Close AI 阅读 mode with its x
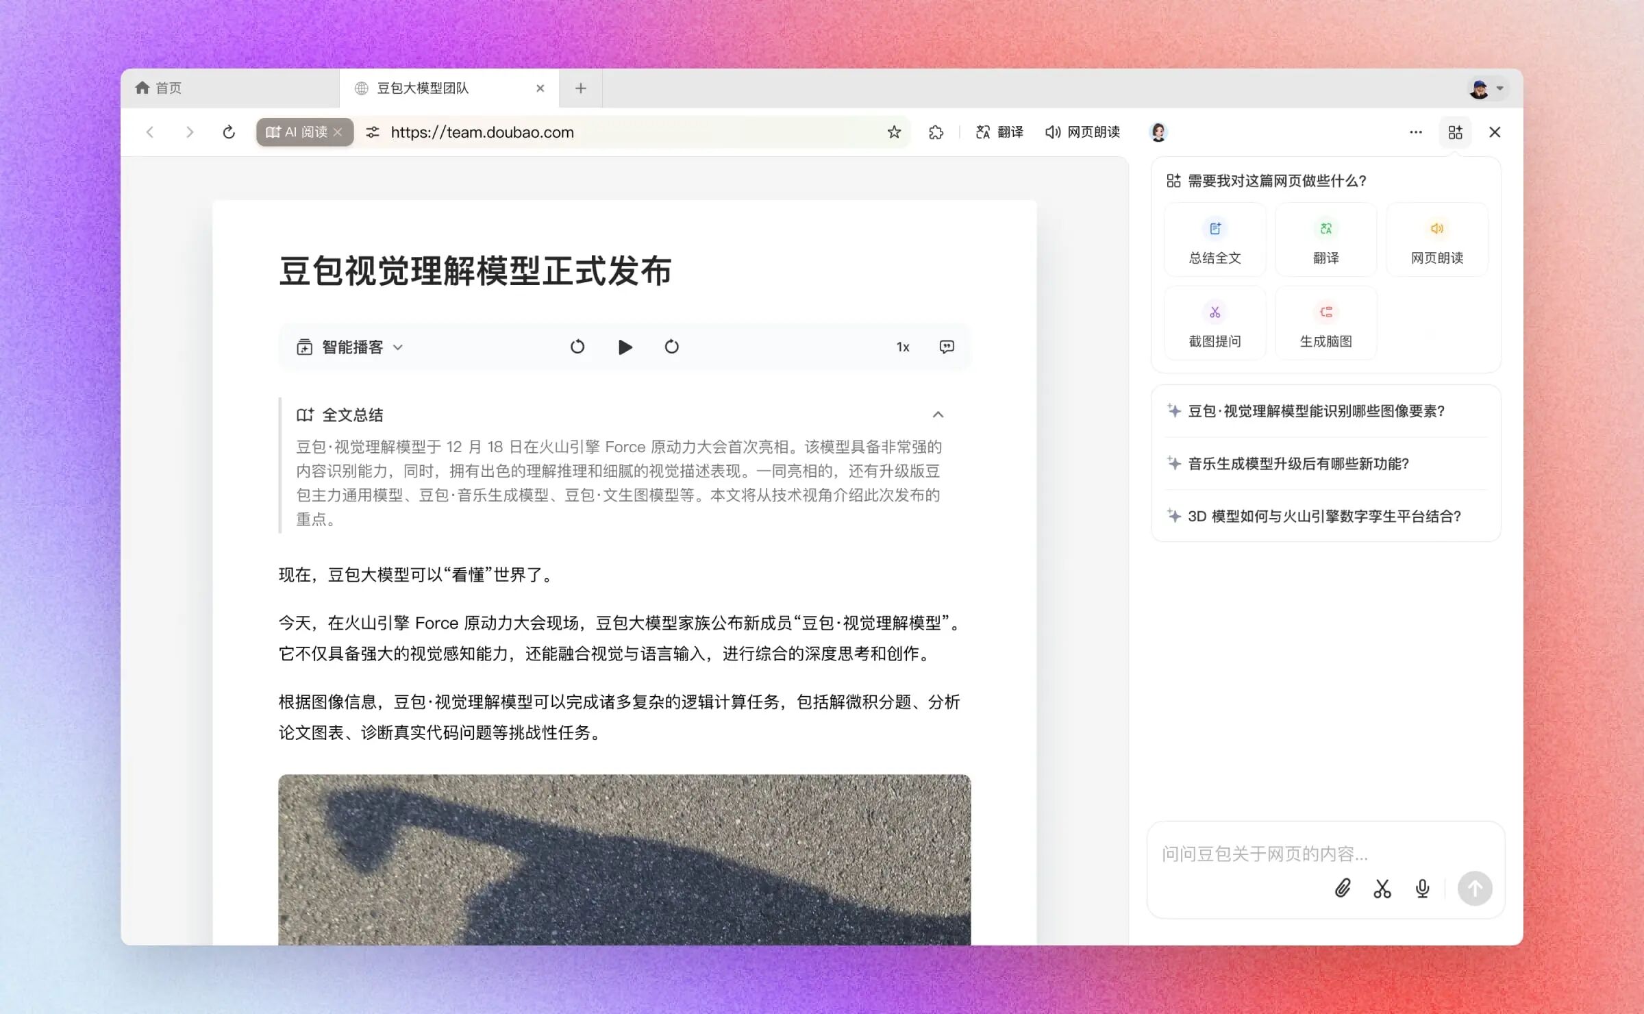This screenshot has height=1014, width=1644. click(338, 132)
